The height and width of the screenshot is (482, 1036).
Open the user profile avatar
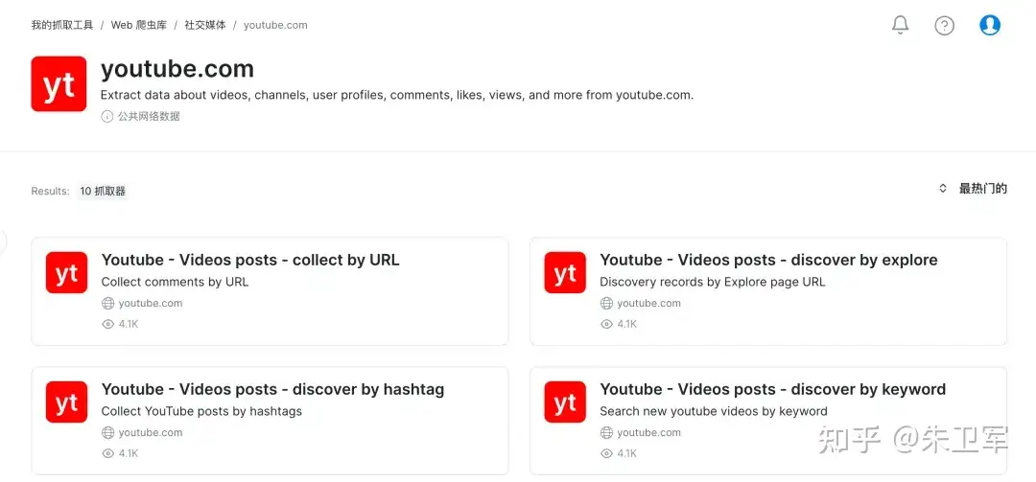[x=989, y=25]
